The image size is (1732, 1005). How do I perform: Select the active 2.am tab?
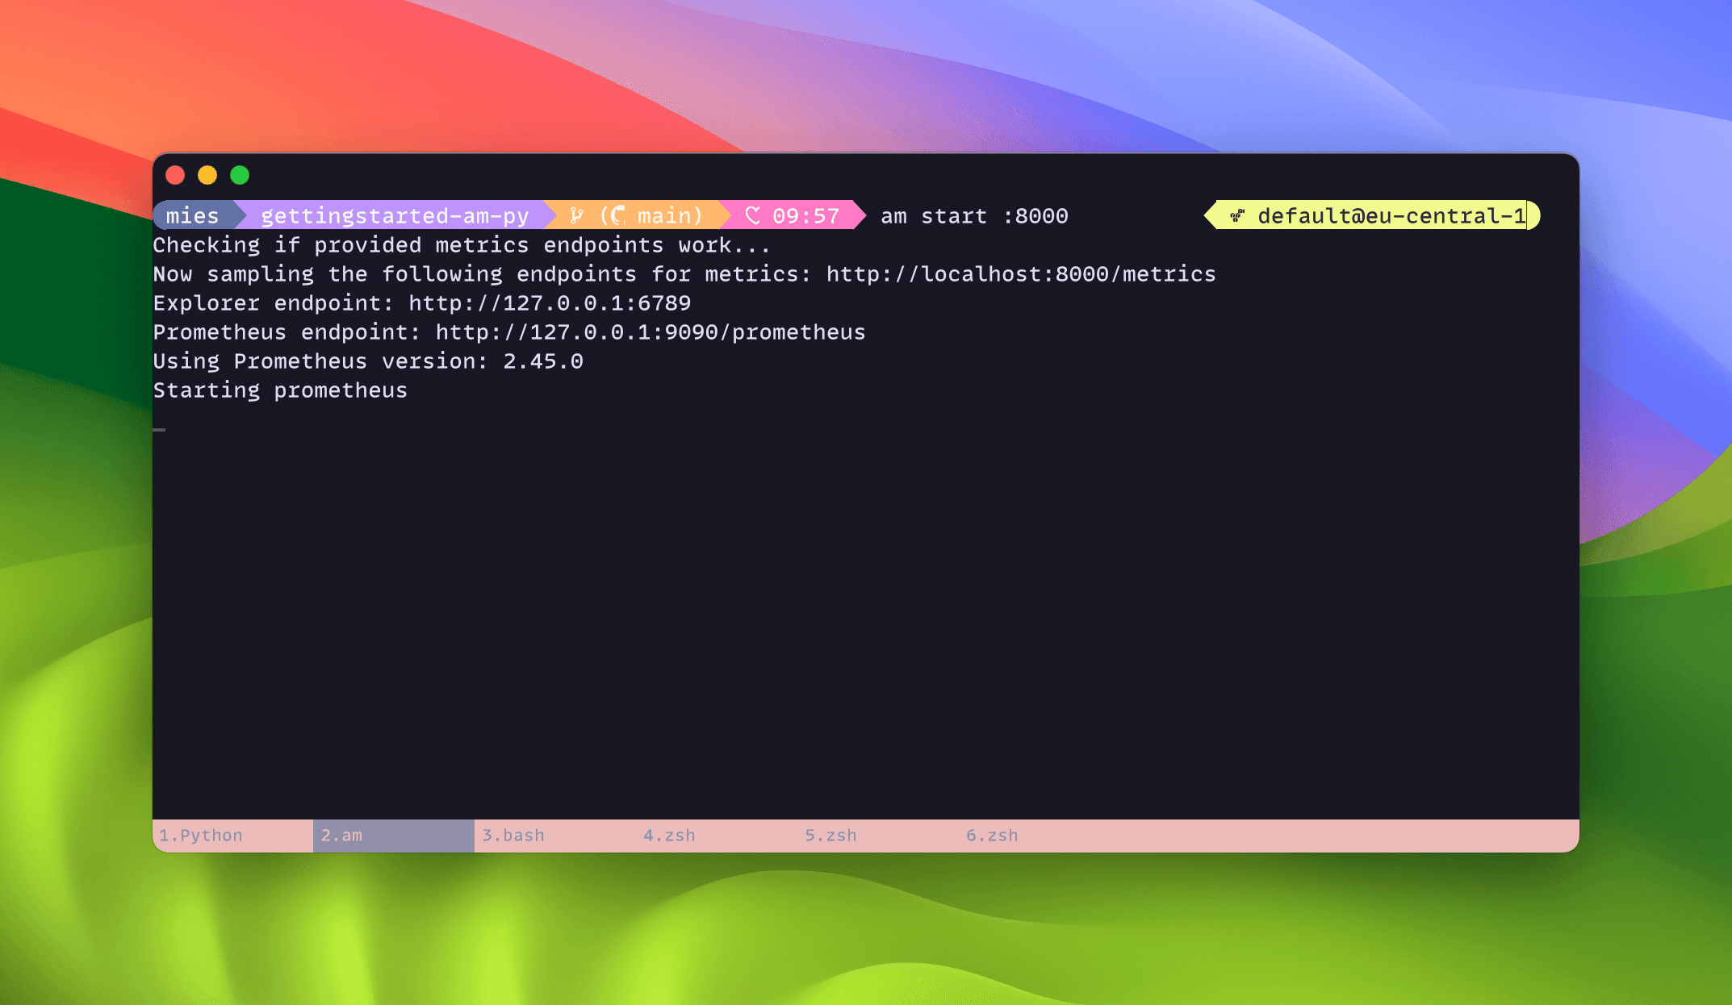(x=342, y=836)
